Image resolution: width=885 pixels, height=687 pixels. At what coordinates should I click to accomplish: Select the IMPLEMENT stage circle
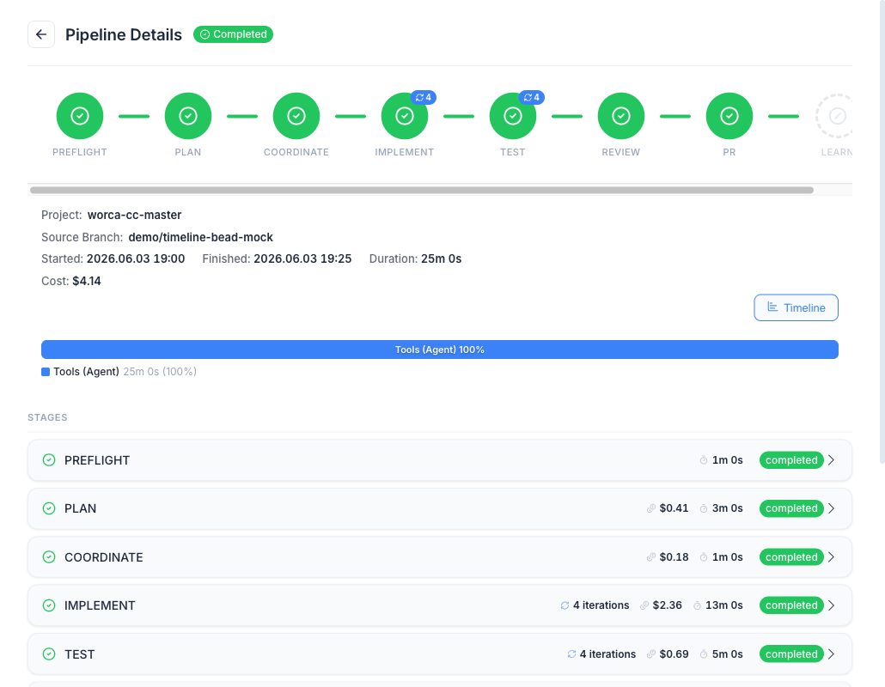coord(404,116)
